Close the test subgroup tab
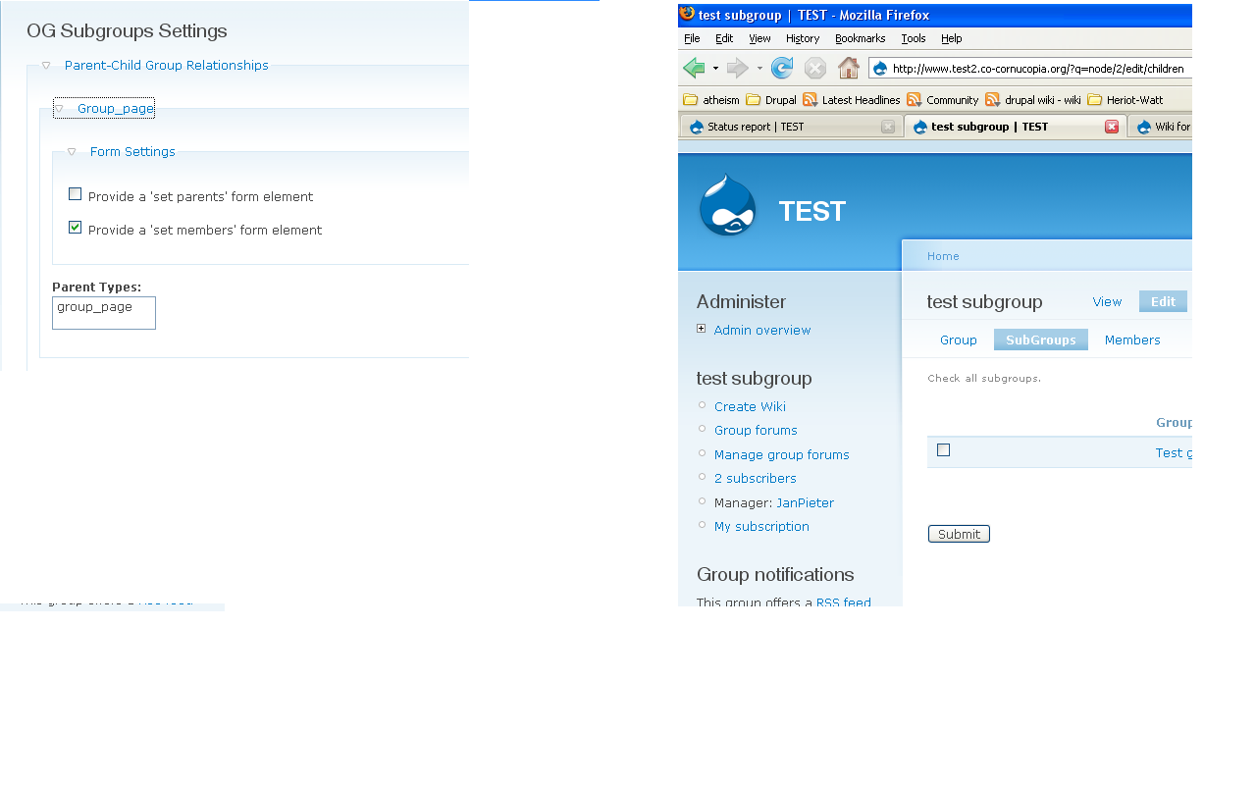 pyautogui.click(x=1112, y=127)
